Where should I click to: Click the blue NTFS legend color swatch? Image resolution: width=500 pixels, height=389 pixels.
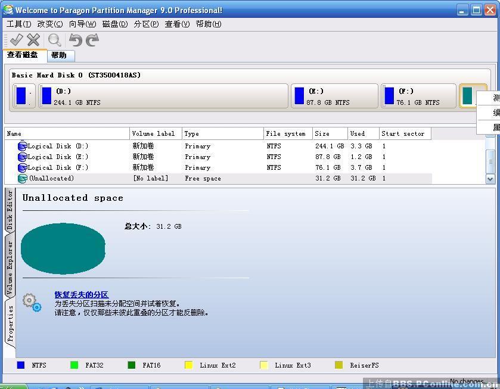click(x=21, y=365)
